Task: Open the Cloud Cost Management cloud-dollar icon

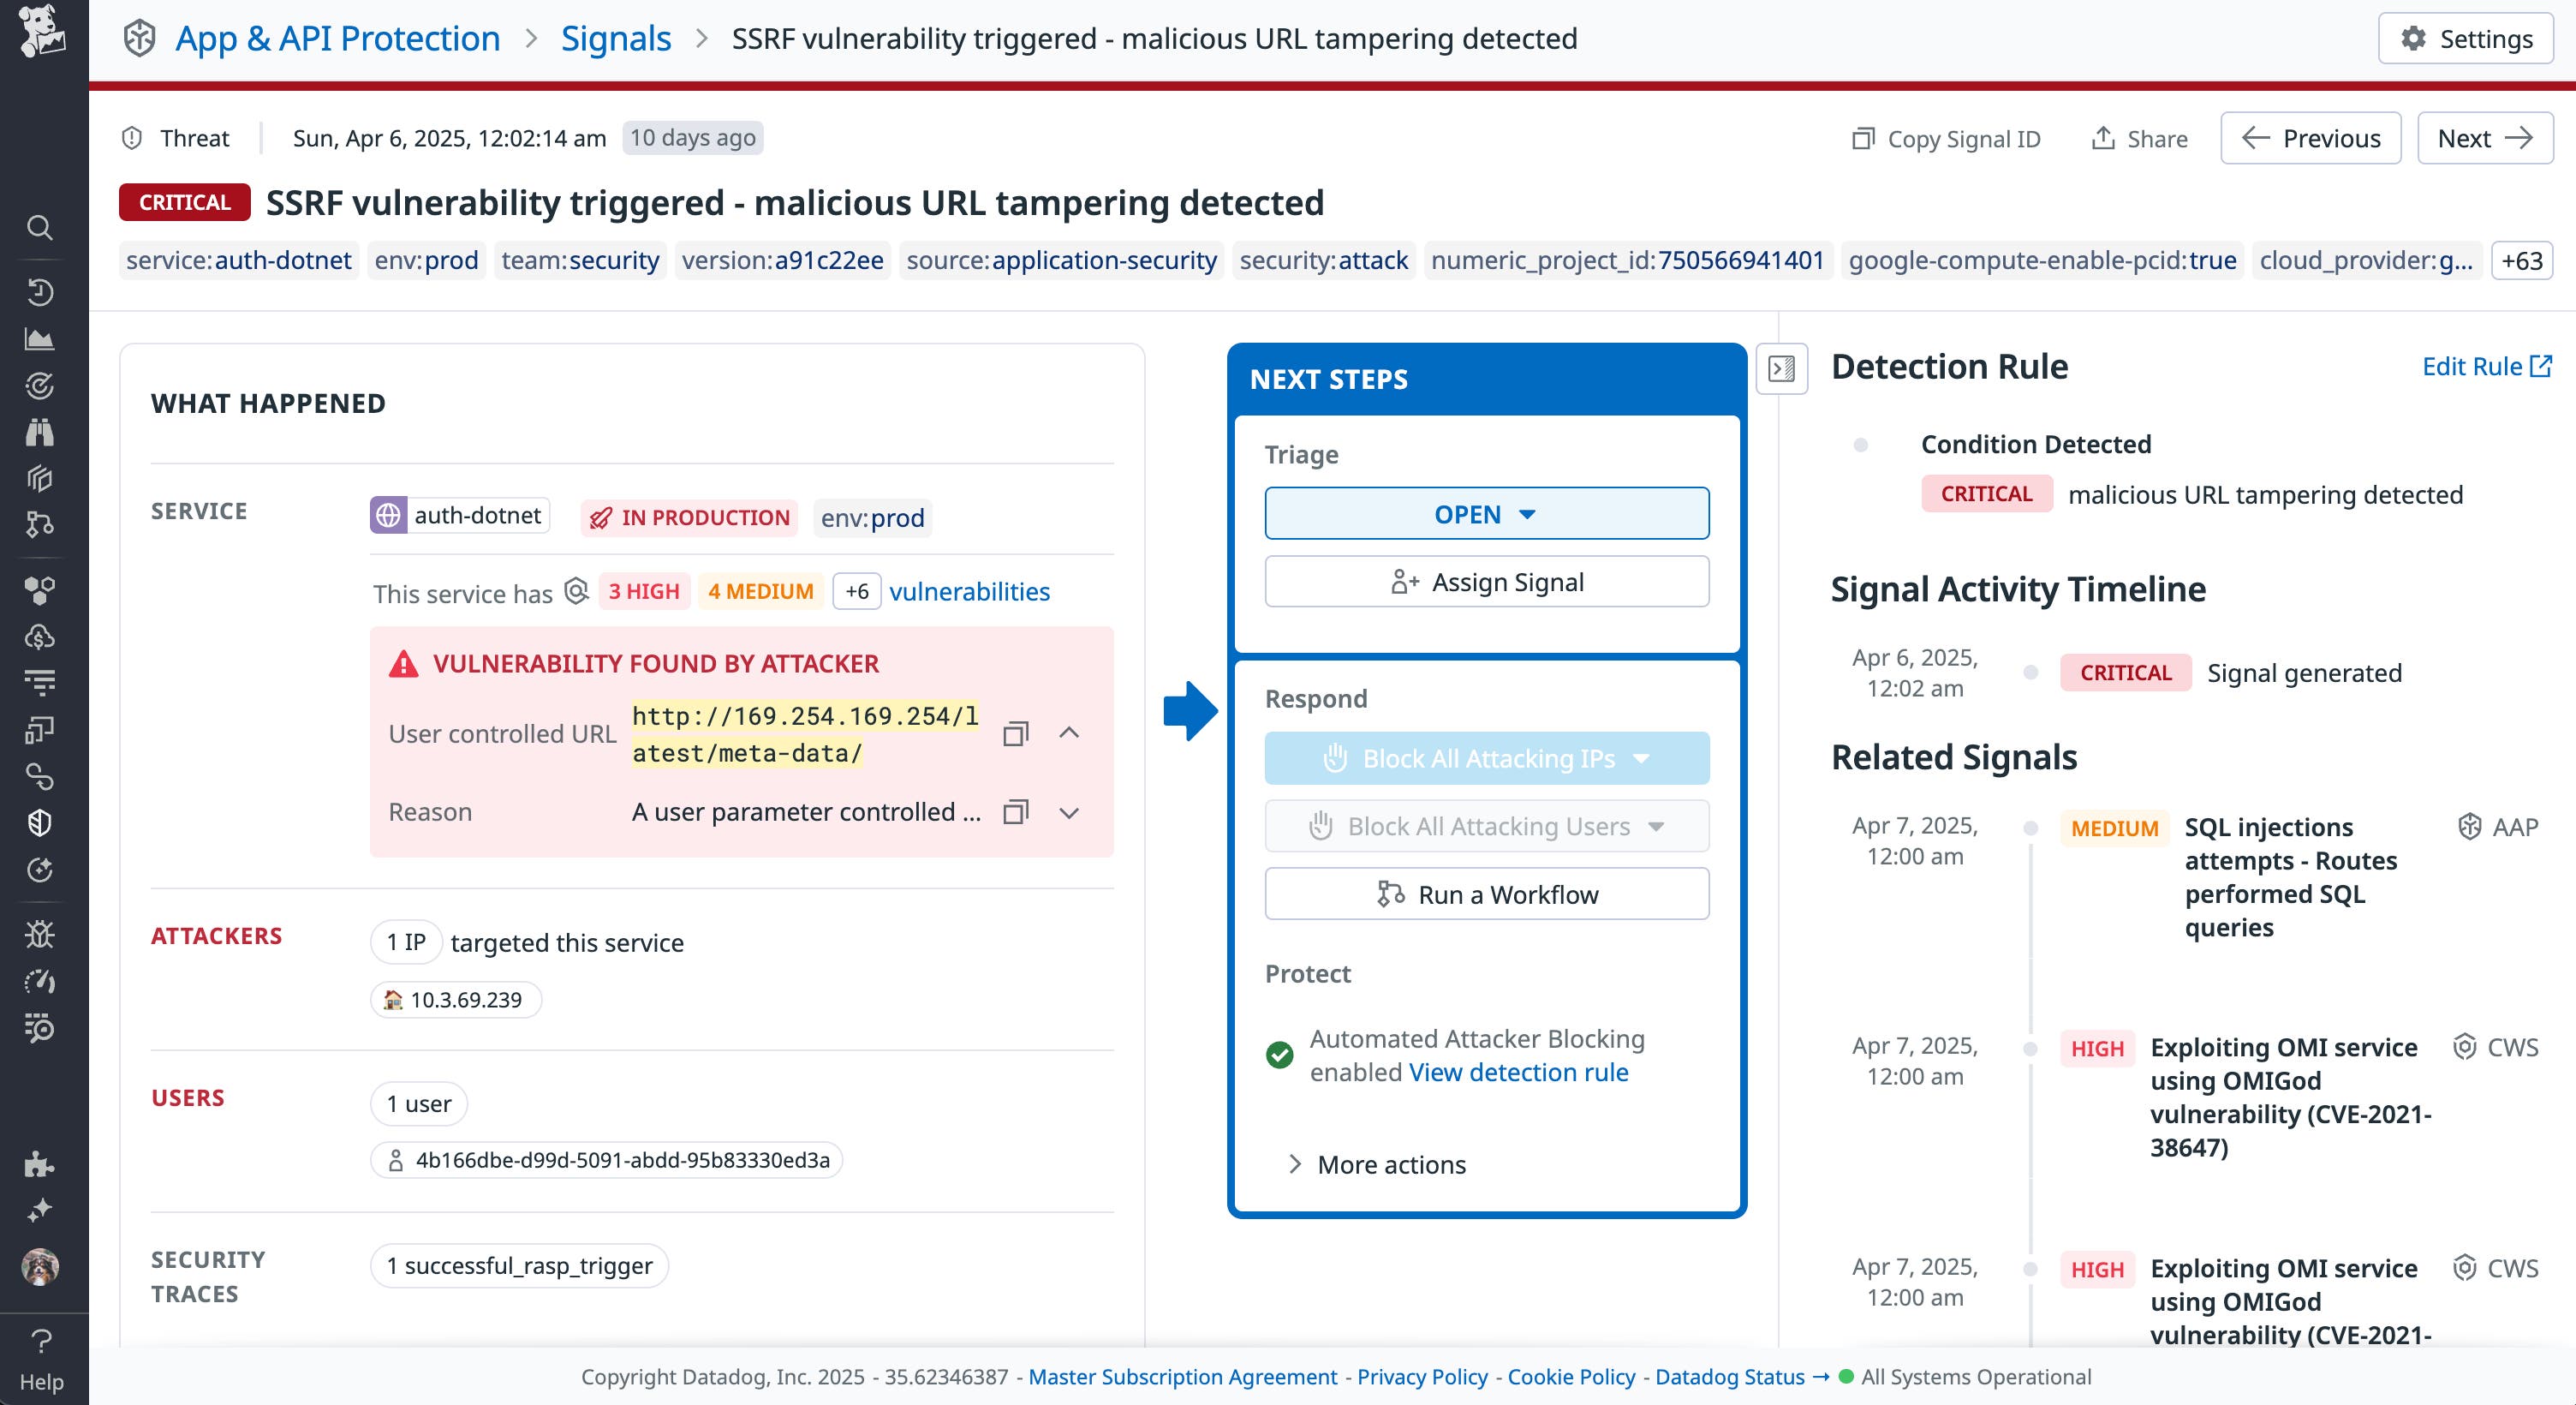Action: pos(40,637)
